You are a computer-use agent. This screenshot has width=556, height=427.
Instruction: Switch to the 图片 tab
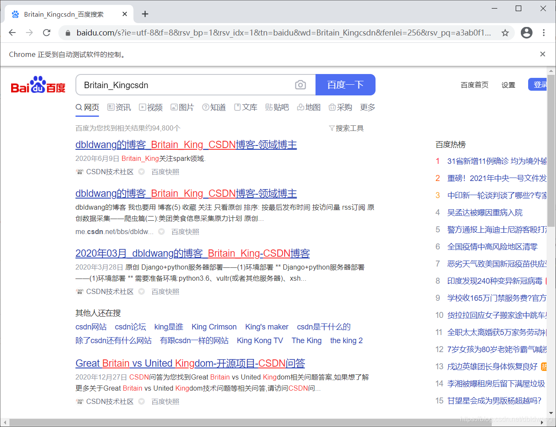(182, 107)
